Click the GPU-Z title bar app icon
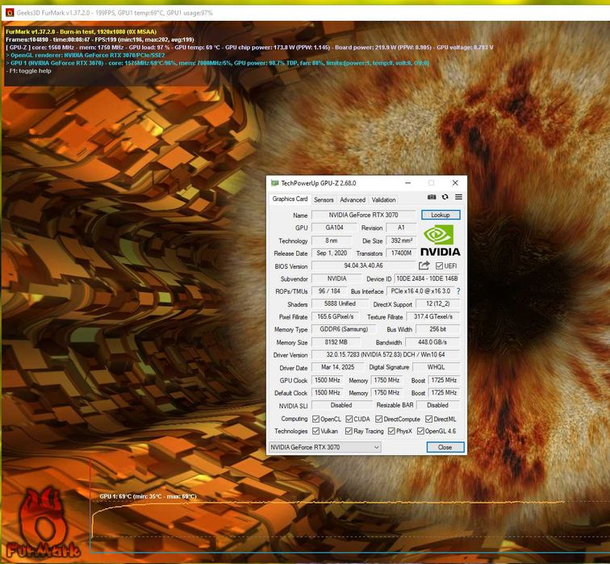The width and height of the screenshot is (610, 564). click(275, 183)
